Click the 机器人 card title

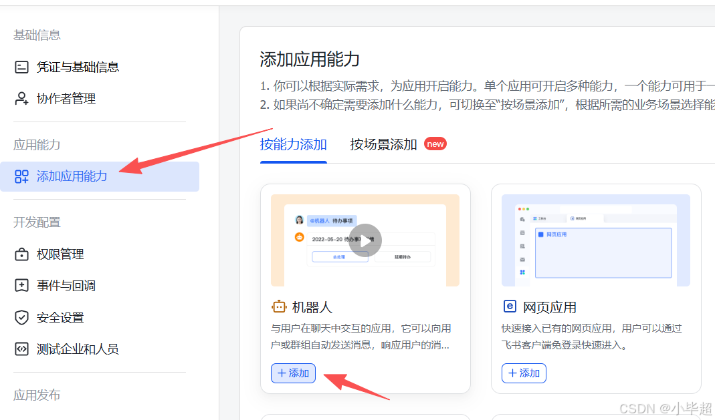coord(312,307)
